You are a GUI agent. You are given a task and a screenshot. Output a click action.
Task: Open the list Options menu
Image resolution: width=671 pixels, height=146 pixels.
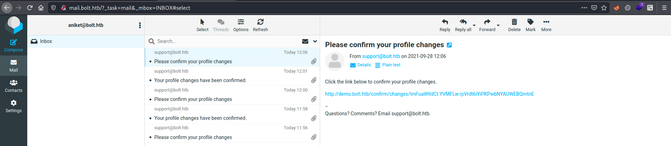pyautogui.click(x=241, y=25)
